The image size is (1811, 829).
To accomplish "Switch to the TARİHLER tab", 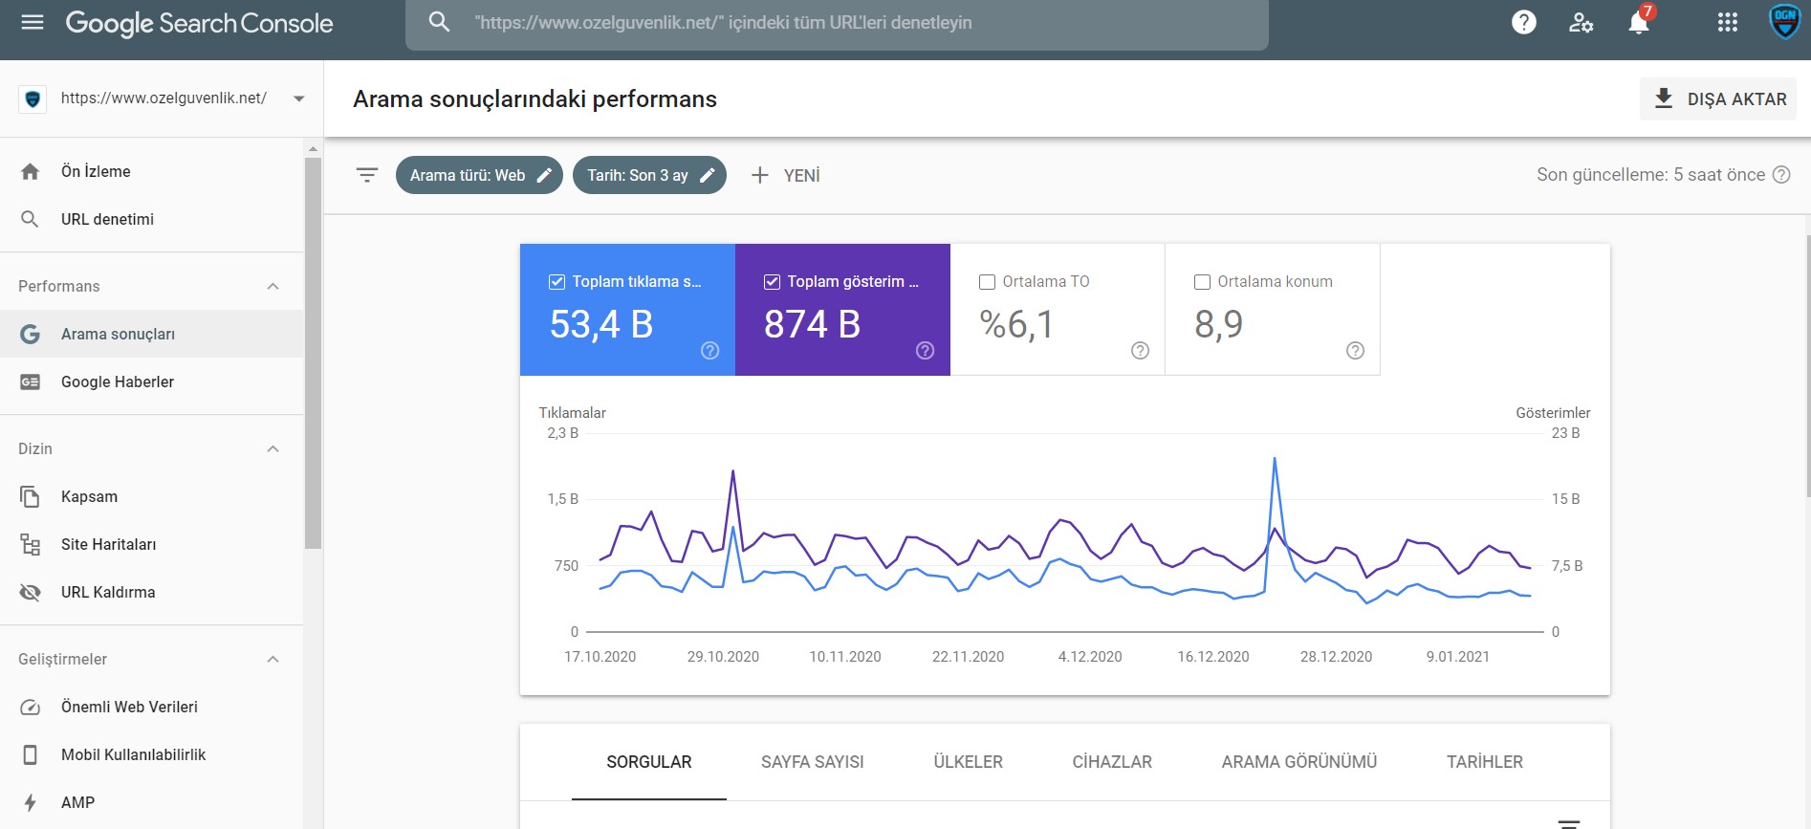I will [1485, 762].
